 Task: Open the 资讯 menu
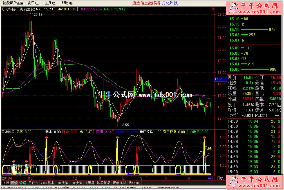33,3
